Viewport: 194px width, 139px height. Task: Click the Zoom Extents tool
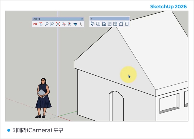tap(58, 24)
